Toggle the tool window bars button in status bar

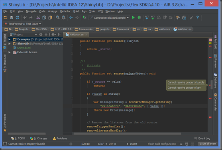pyautogui.click(x=5, y=144)
